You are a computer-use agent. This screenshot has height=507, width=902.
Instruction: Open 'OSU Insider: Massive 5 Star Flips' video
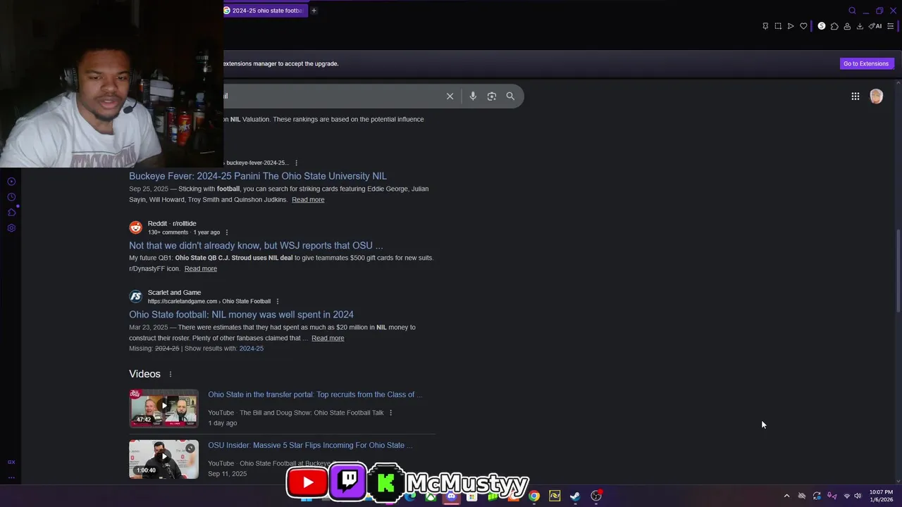[x=310, y=446]
